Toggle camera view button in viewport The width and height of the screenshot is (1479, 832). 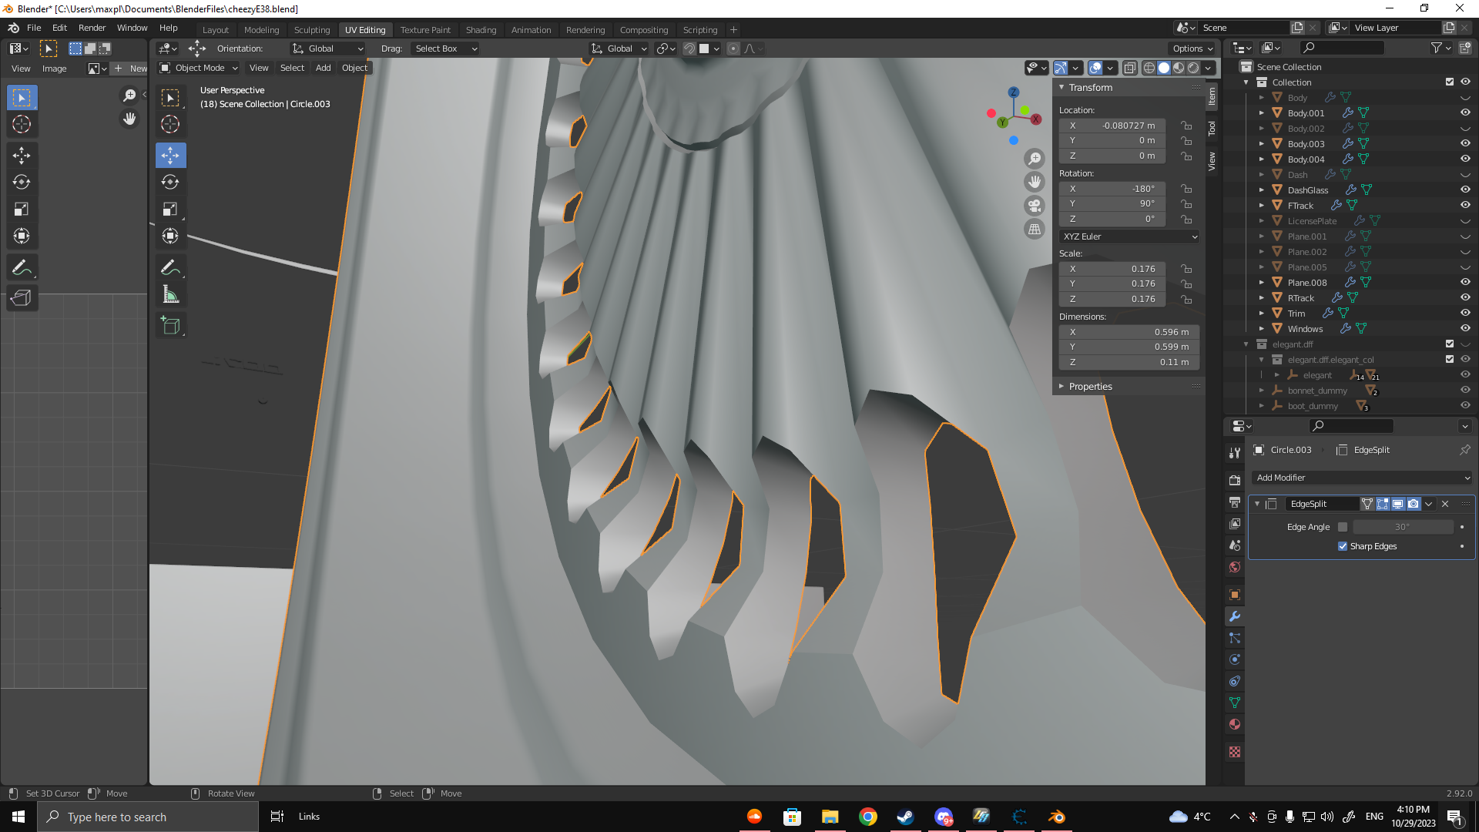[x=1035, y=206]
